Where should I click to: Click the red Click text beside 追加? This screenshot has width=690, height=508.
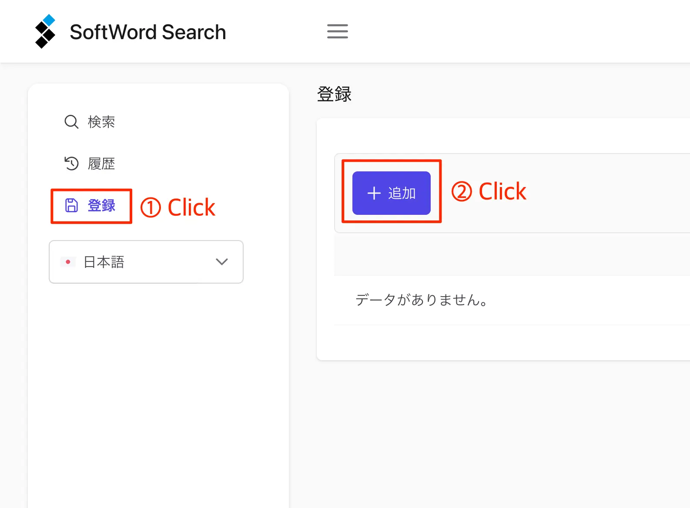tap(502, 192)
